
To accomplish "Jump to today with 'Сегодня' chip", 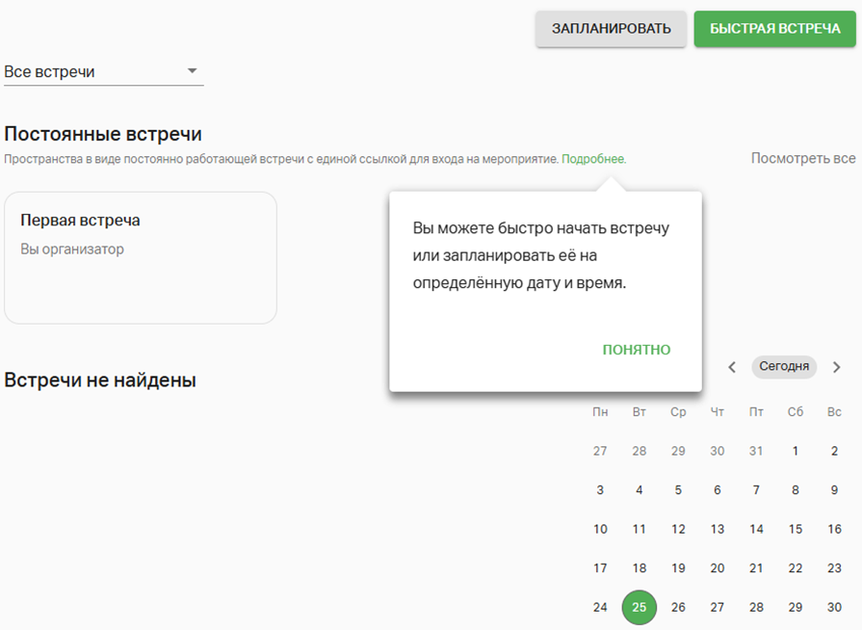I will pyautogui.click(x=783, y=367).
